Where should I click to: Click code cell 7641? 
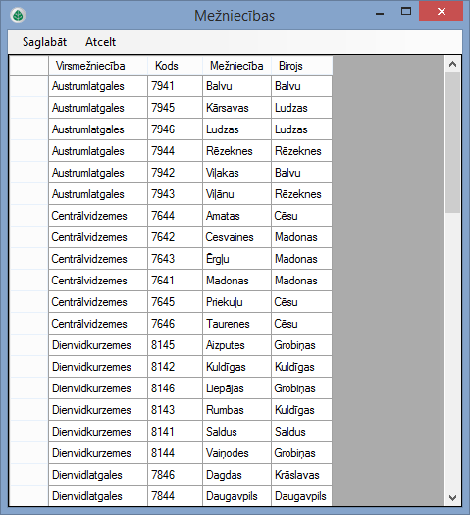175,281
